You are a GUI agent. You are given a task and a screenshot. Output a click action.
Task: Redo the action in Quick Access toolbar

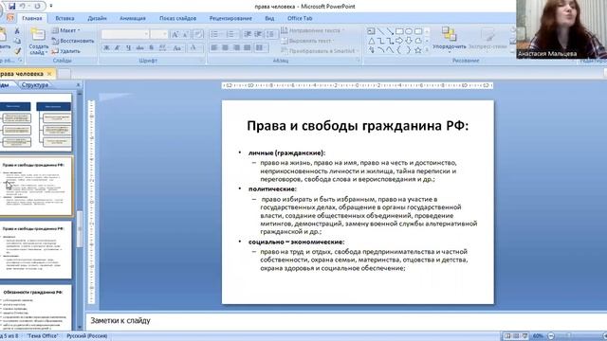[37, 7]
